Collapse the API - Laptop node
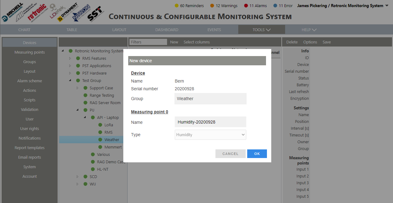This screenshot has height=203, width=393. [x=85, y=117]
